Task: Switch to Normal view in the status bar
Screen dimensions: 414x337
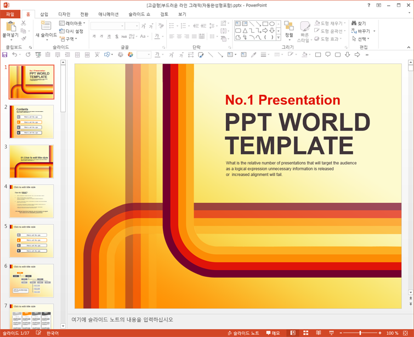Action: 293,333
